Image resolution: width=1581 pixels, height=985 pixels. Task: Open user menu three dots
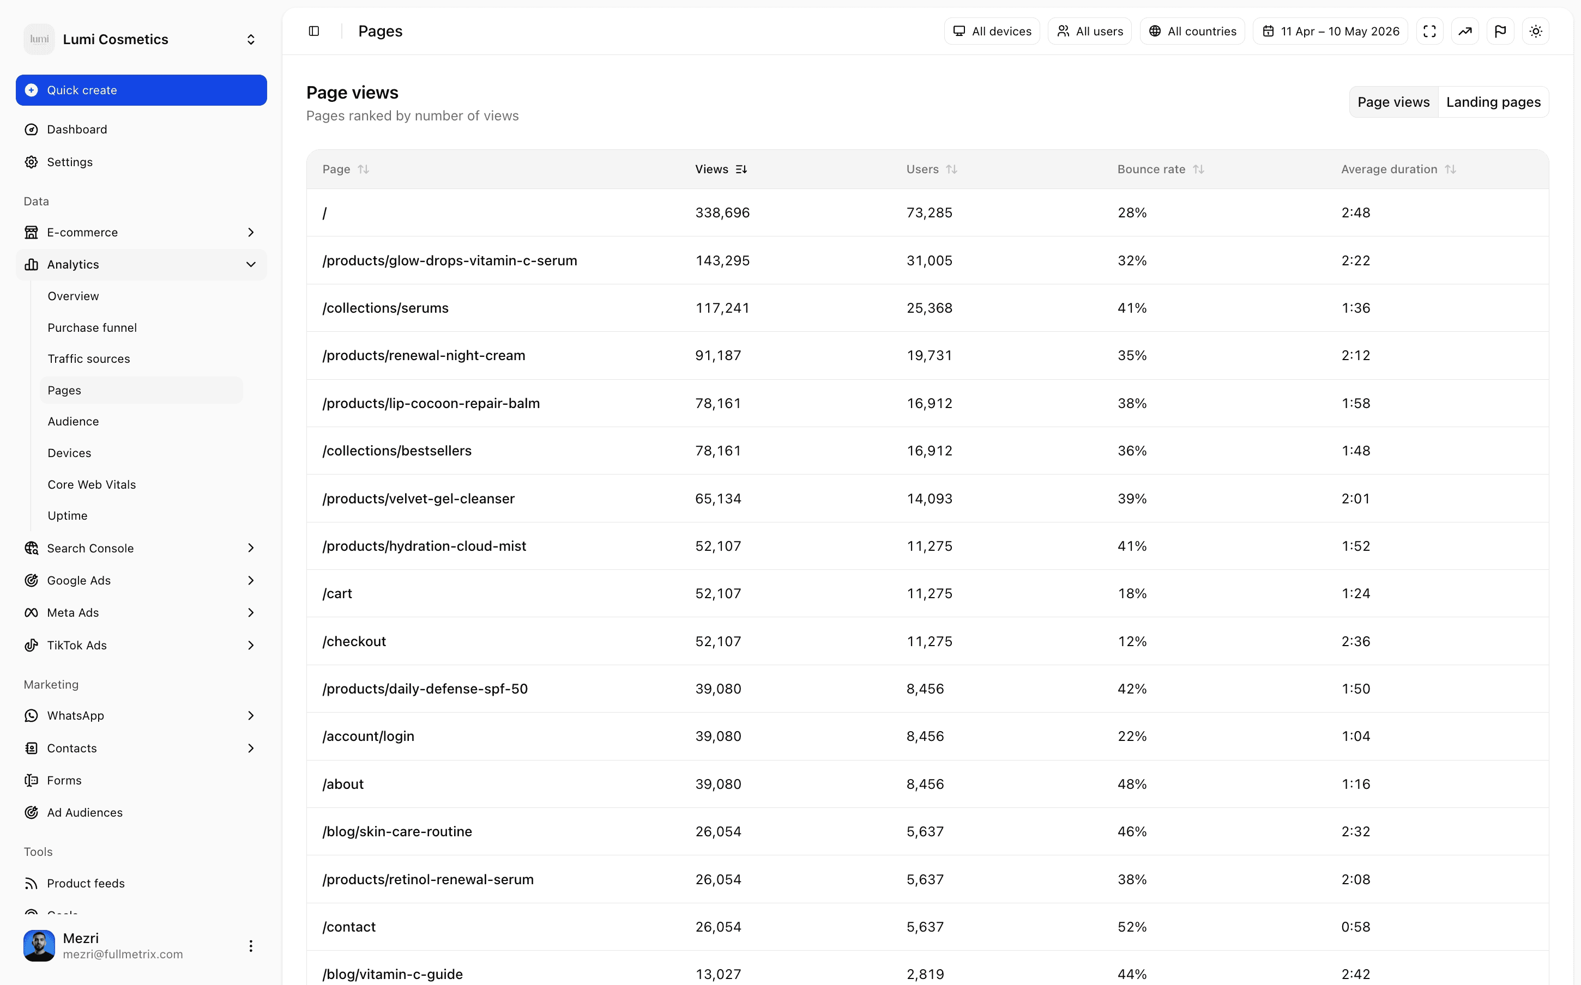click(251, 946)
